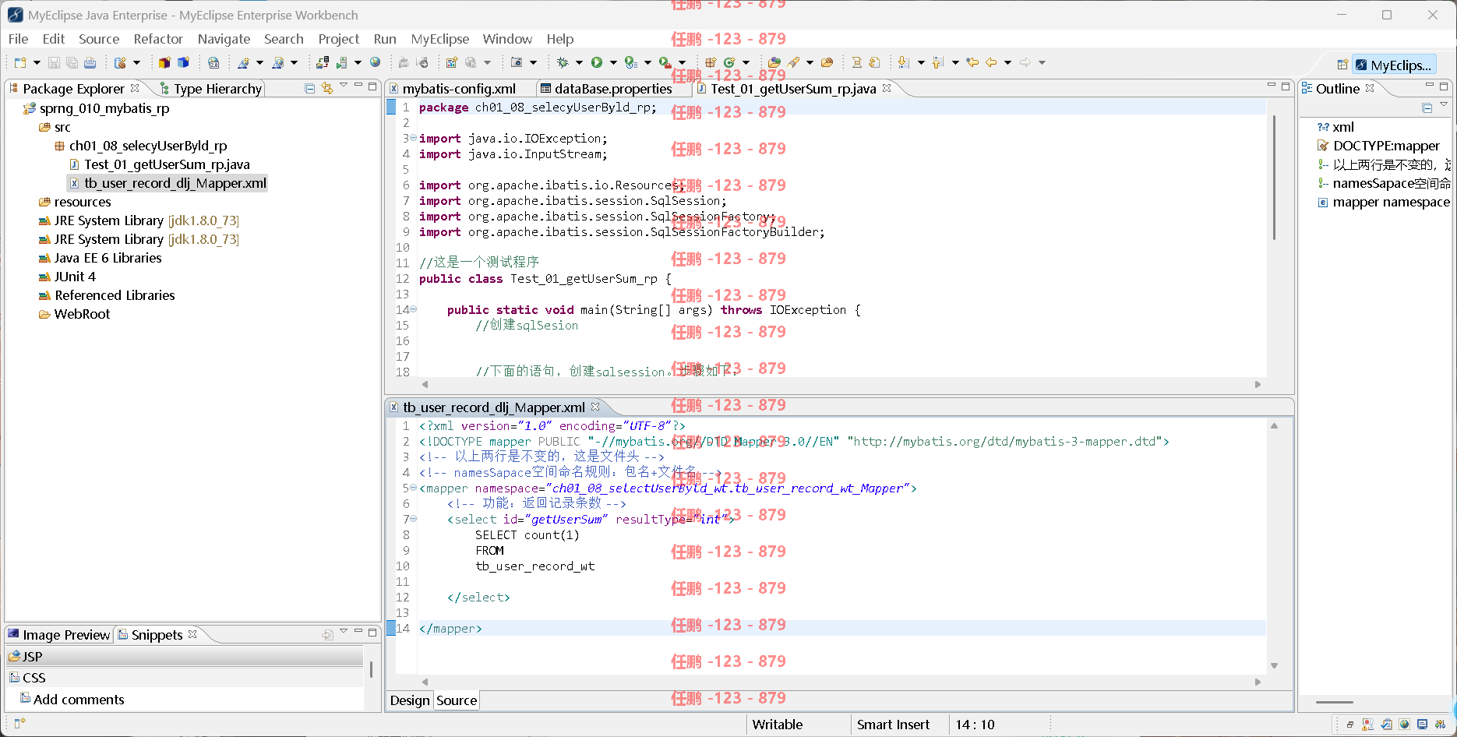
Task: Open the Refactor menu
Action: pos(158,39)
